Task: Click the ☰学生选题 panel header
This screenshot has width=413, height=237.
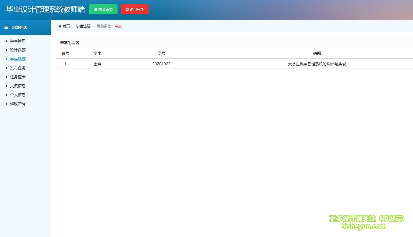Action: 234,43
